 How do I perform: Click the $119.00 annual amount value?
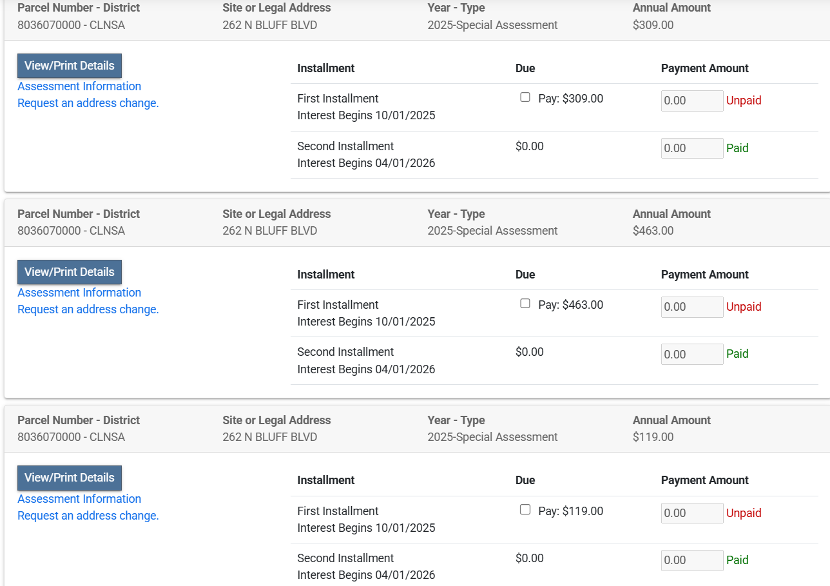(653, 437)
